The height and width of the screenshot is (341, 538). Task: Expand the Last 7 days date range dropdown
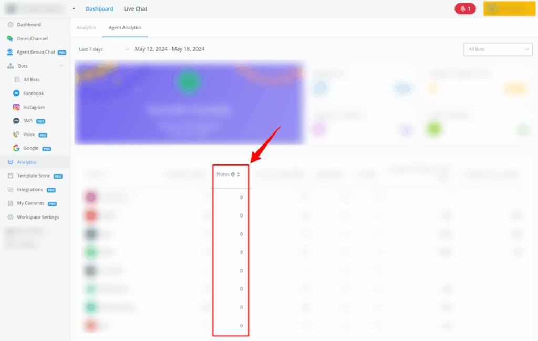104,49
